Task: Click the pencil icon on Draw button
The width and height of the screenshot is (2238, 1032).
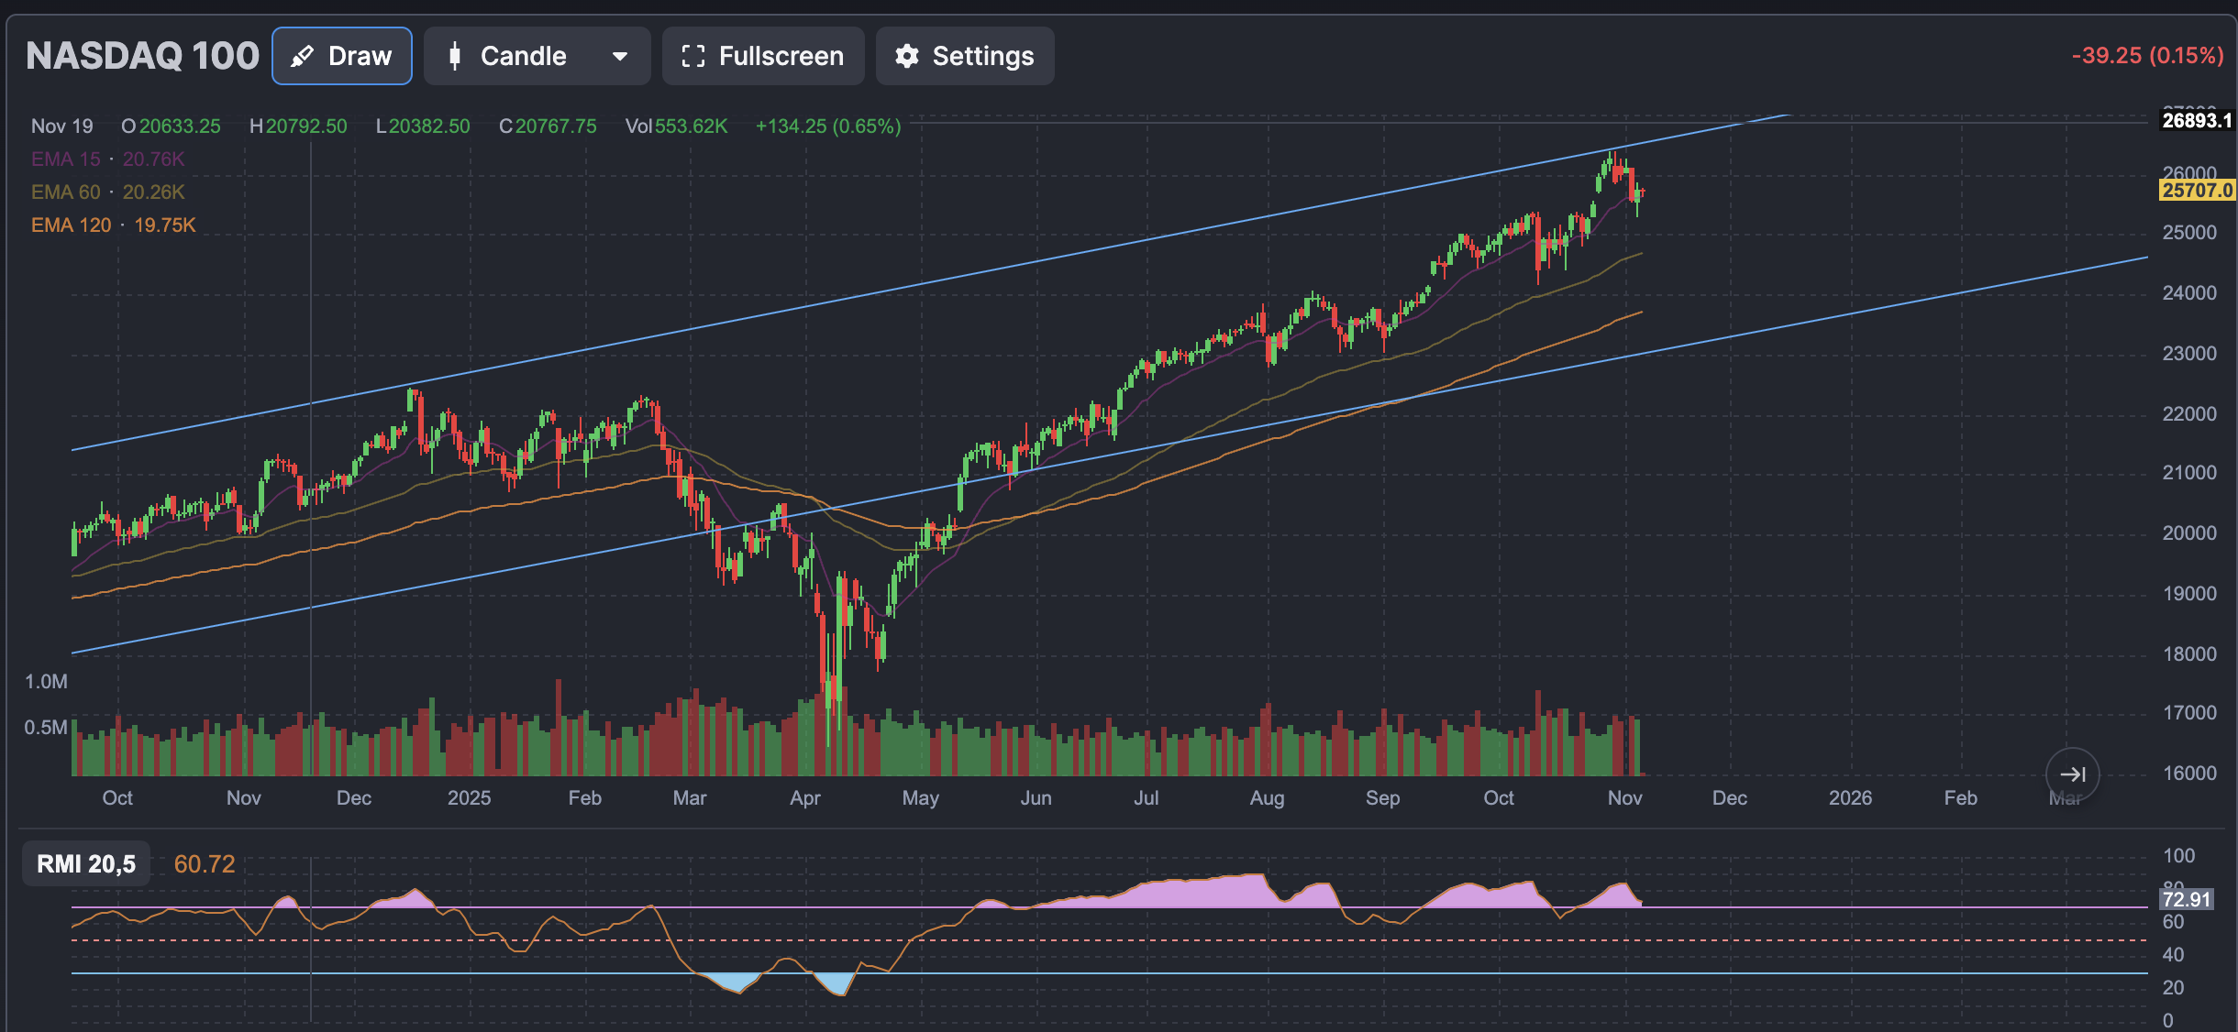Action: pos(302,57)
